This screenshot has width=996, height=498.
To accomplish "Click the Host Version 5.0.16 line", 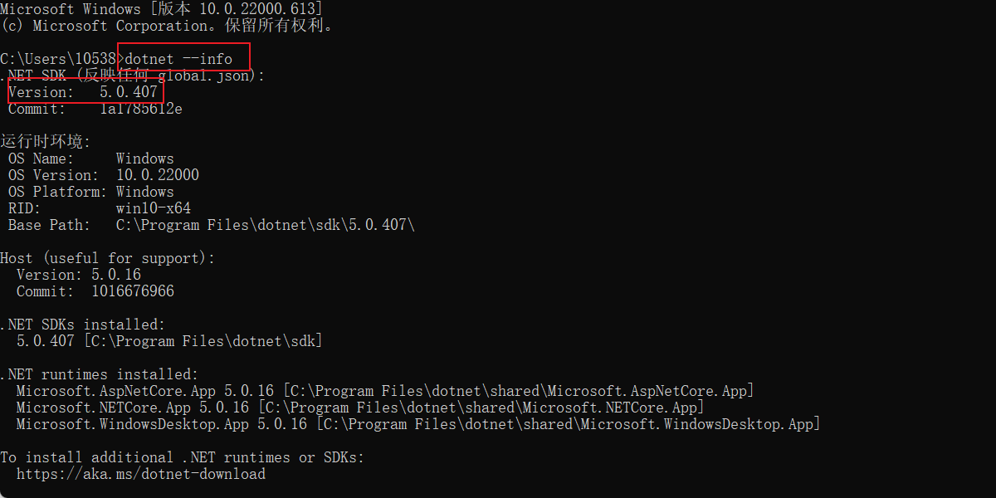I will 79,275.
